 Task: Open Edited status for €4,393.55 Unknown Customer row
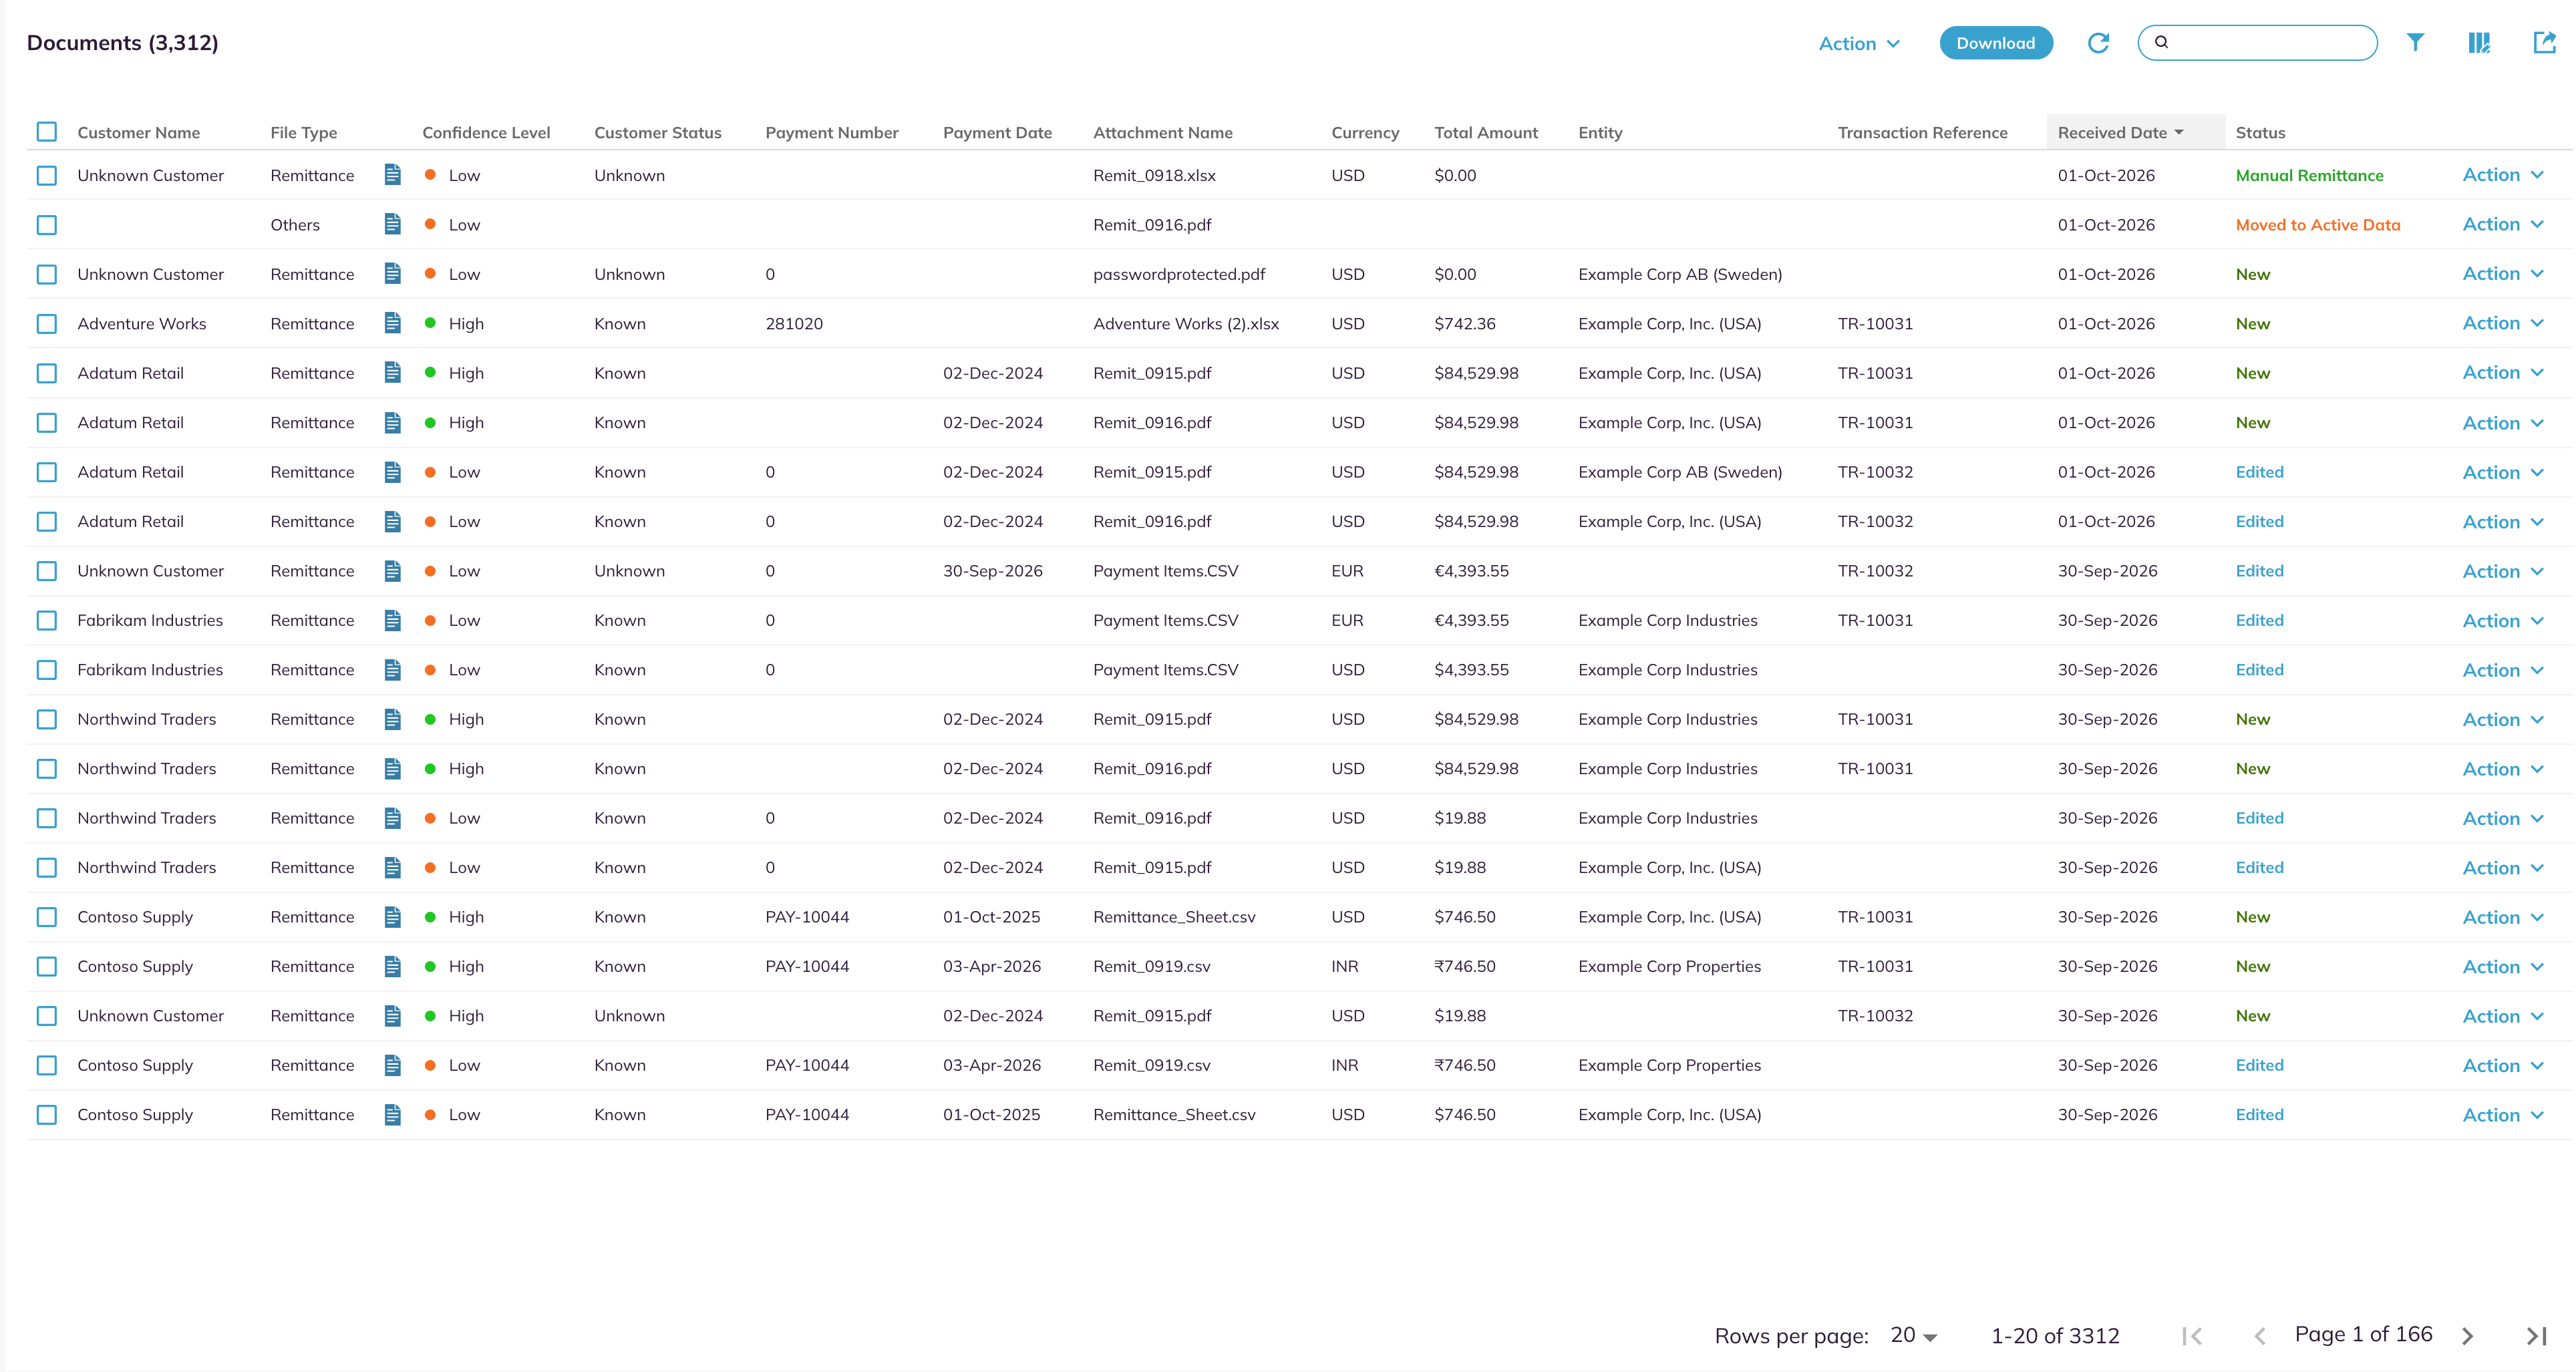click(x=2259, y=571)
